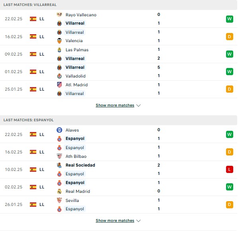Select the Last Matches: Espanyol header
Viewport: 238px width, 231px height.
click(x=29, y=120)
